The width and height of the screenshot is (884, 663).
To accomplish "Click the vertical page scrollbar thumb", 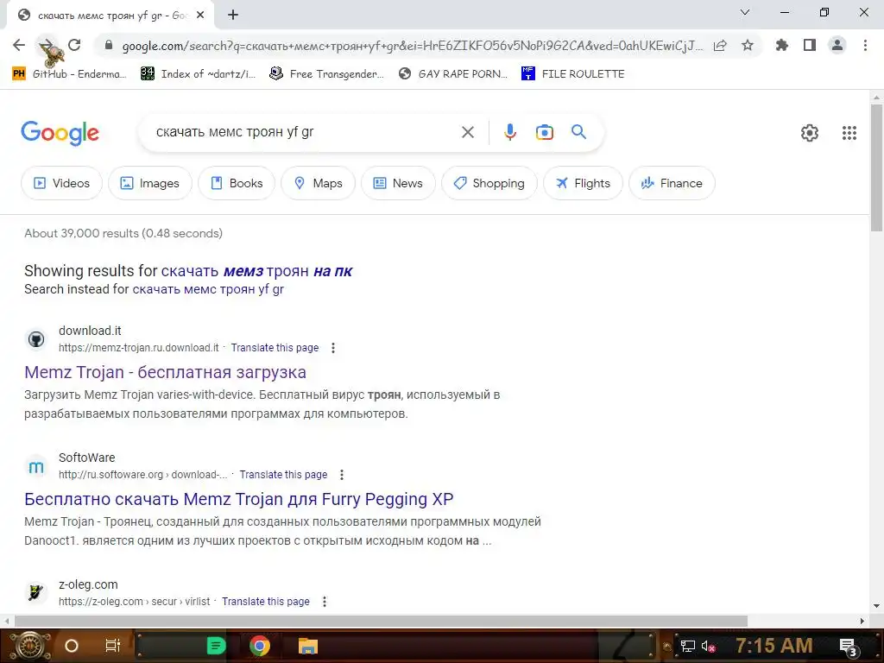I will click(x=877, y=167).
